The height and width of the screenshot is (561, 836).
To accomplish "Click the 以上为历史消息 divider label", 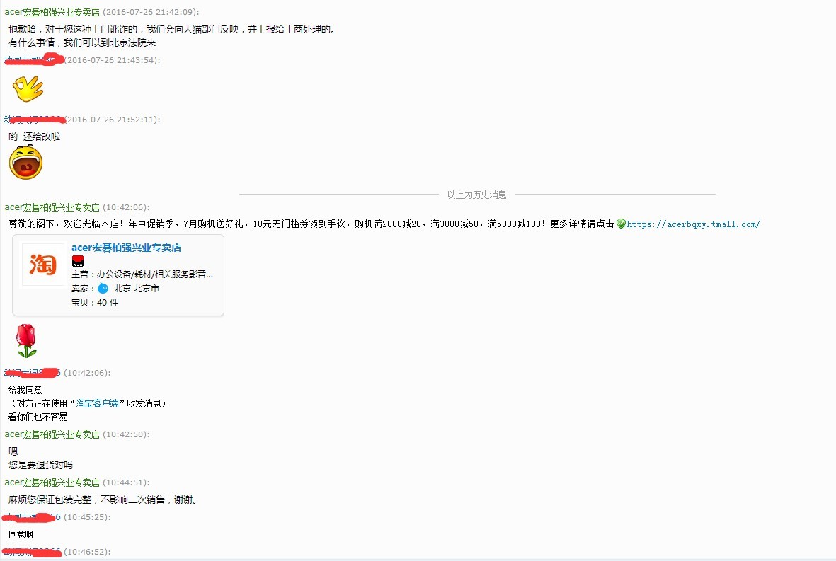I will click(x=476, y=195).
